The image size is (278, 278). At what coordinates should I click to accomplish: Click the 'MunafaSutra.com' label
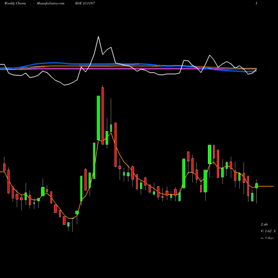(51, 3)
